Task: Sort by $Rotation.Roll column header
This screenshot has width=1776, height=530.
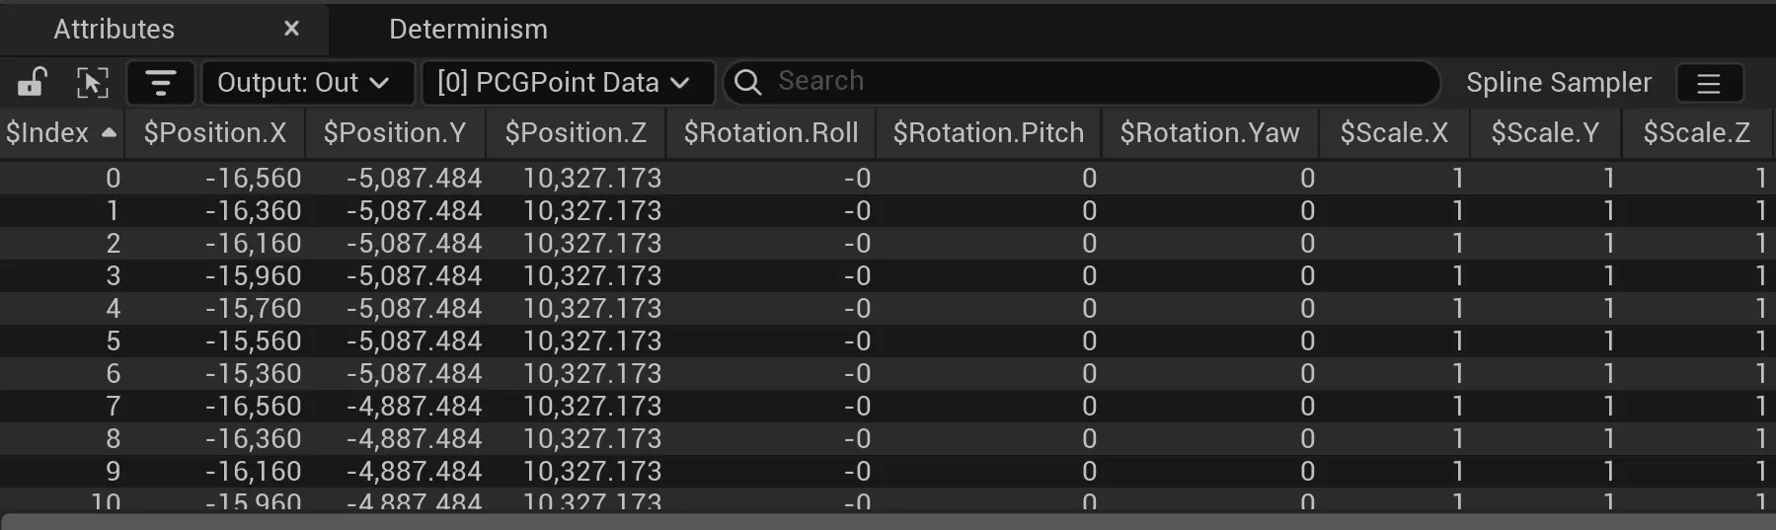Action: [770, 133]
